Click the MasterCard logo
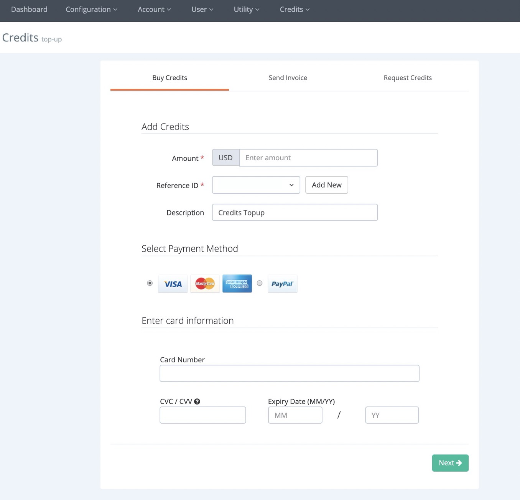This screenshot has width=520, height=500. click(x=205, y=284)
